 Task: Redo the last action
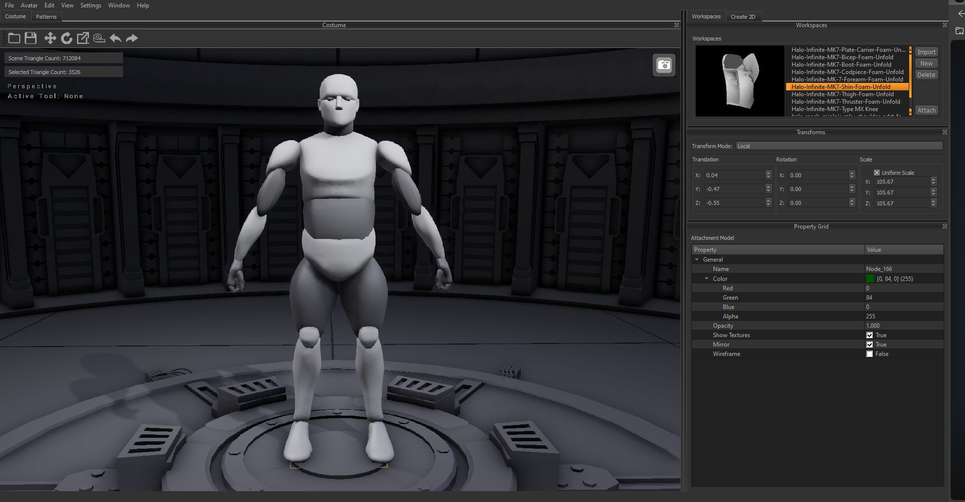132,38
